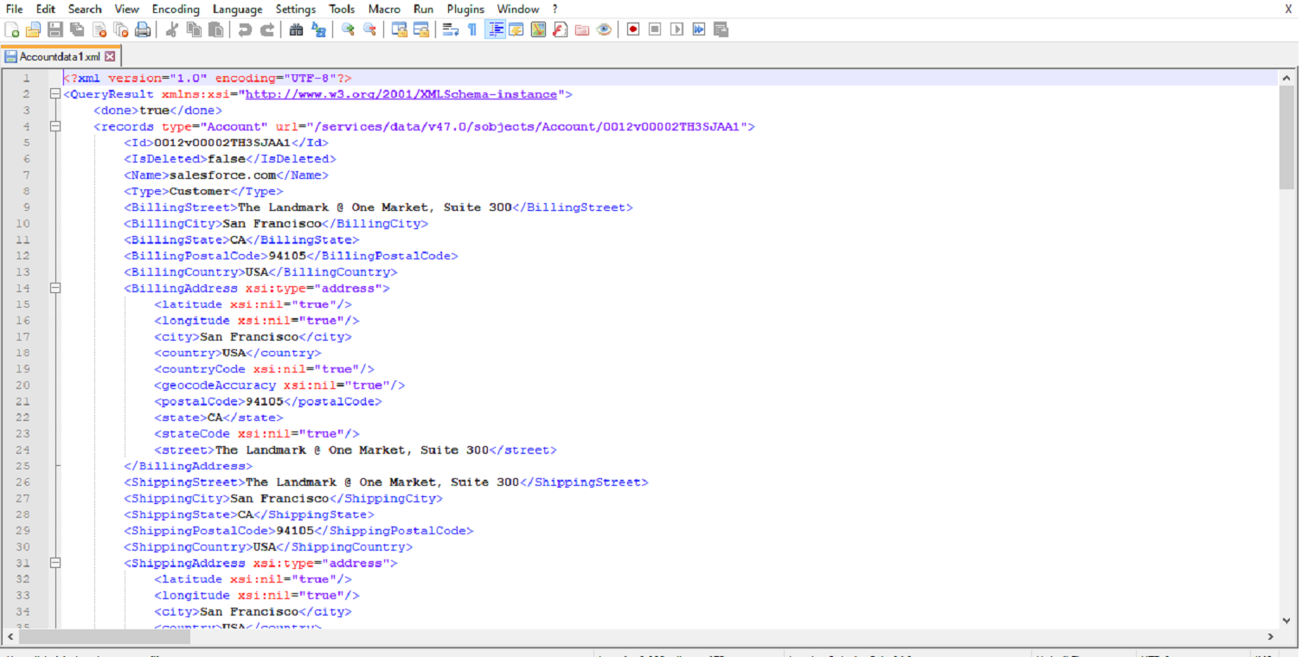Click the vertical scrollbar thumb
The image size is (1308, 657).
(x=1286, y=137)
